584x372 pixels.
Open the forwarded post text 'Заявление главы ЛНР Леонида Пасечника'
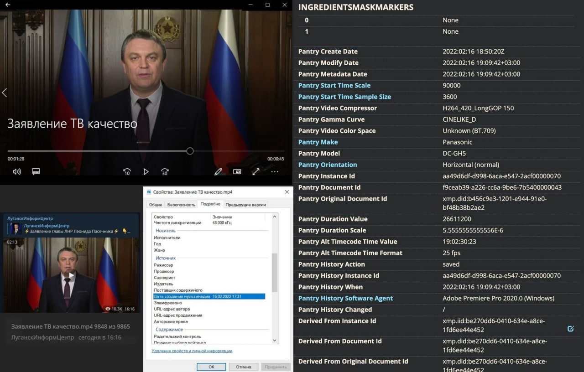[71, 231]
